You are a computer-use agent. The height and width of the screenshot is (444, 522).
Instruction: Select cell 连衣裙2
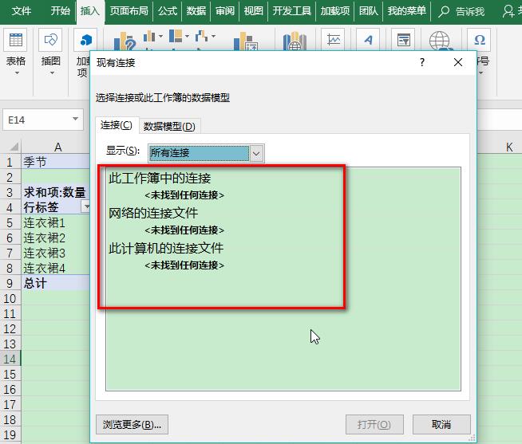(56, 238)
